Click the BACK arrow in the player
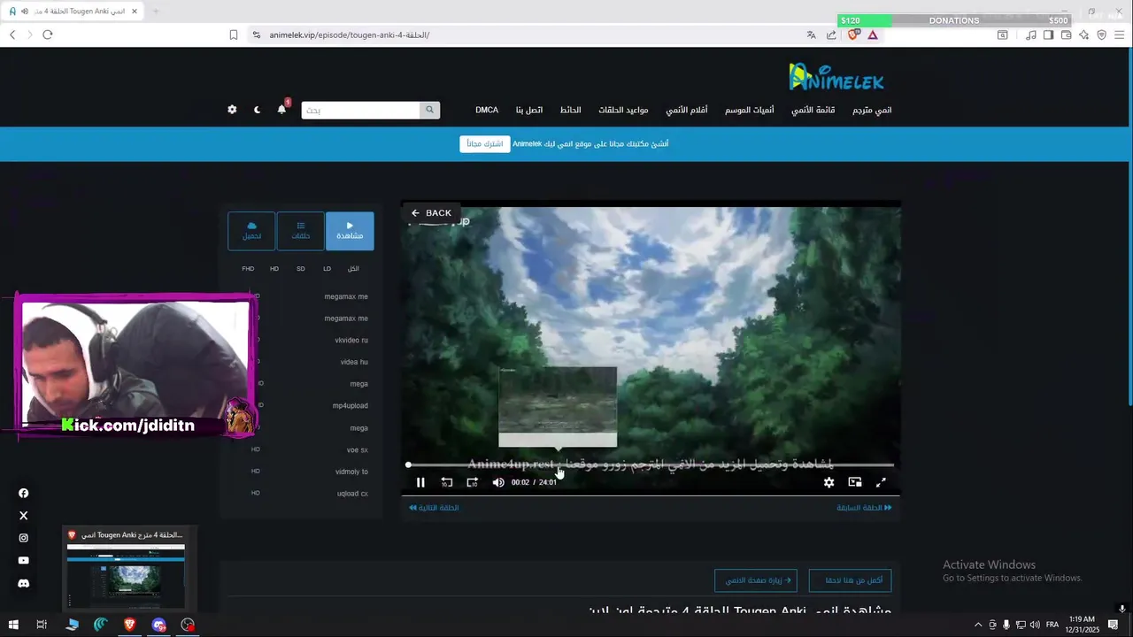1133x637 pixels. 431,213
